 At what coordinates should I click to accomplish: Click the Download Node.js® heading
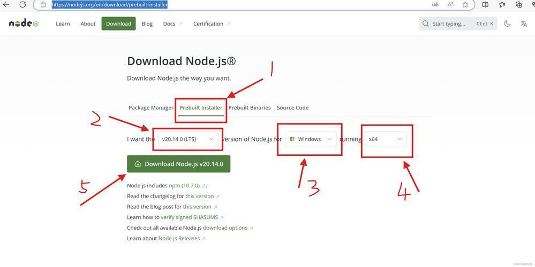click(x=181, y=61)
